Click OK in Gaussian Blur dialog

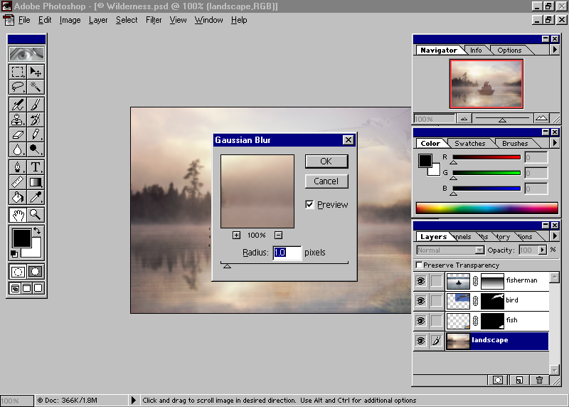[326, 162]
